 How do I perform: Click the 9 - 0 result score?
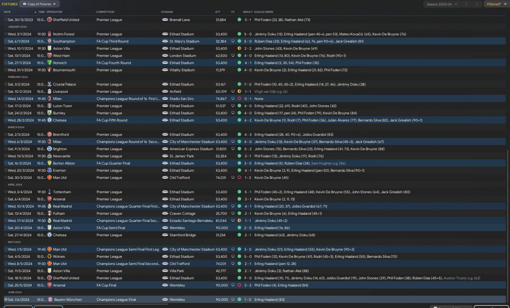[248, 278]
